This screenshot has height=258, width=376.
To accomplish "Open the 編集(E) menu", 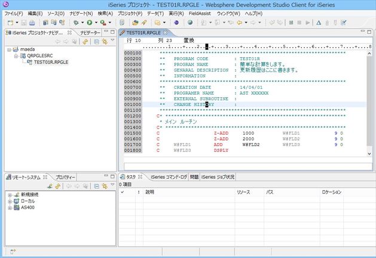I will coord(35,14).
